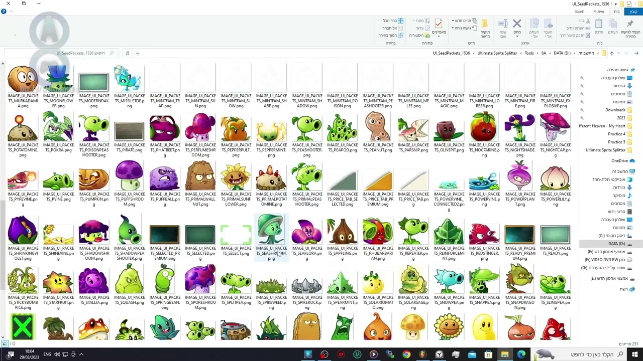Select This PC (מחשב זה) in sidebar
The height and width of the screenshot is (361, 643).
(x=623, y=171)
